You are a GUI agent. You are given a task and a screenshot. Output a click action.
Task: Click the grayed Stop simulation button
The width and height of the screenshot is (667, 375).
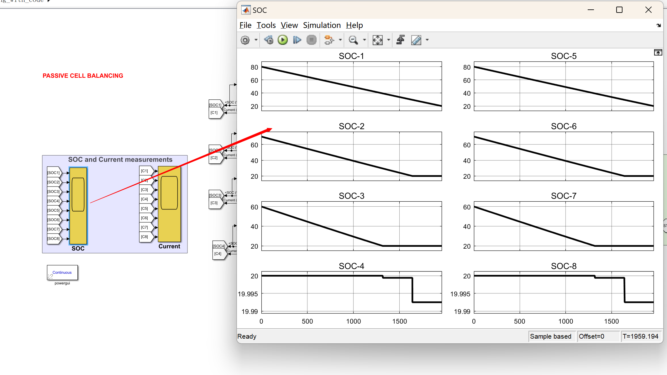tap(311, 40)
